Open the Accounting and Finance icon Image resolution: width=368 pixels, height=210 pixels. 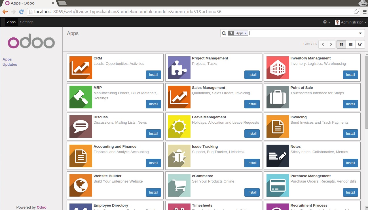[x=81, y=156]
